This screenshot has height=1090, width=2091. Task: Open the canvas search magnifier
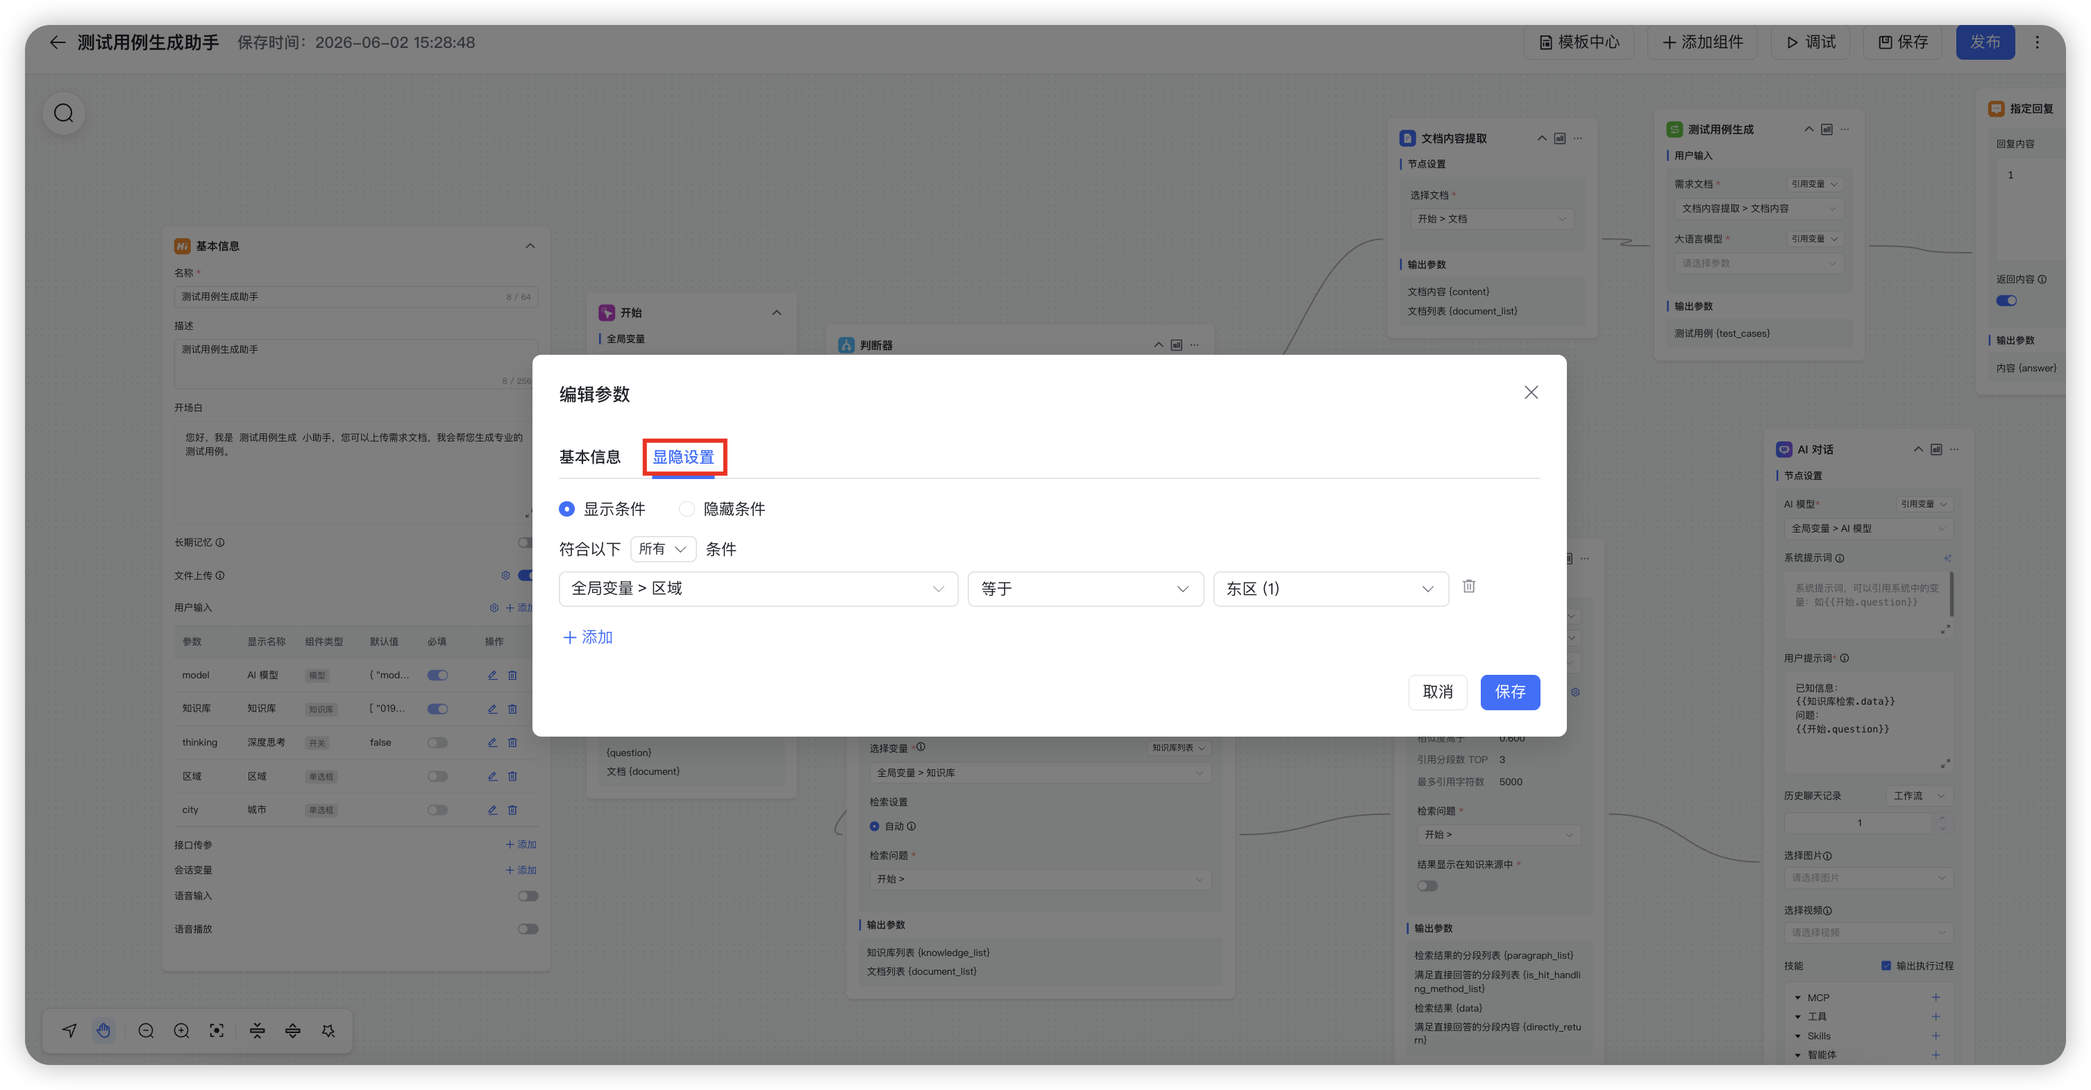(x=64, y=112)
